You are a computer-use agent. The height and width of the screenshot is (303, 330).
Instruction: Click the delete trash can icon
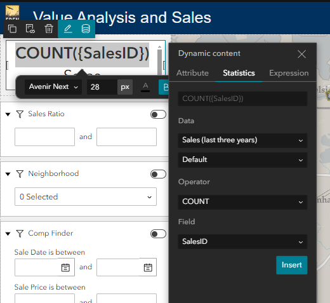(x=49, y=29)
